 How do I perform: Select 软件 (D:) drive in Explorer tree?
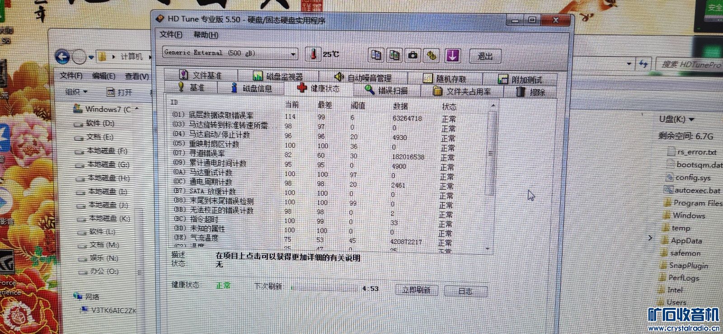click(x=94, y=123)
